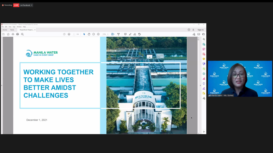Select Ms. Gomez video thumbnail
Screen dimensions: 273x153
click(x=240, y=79)
